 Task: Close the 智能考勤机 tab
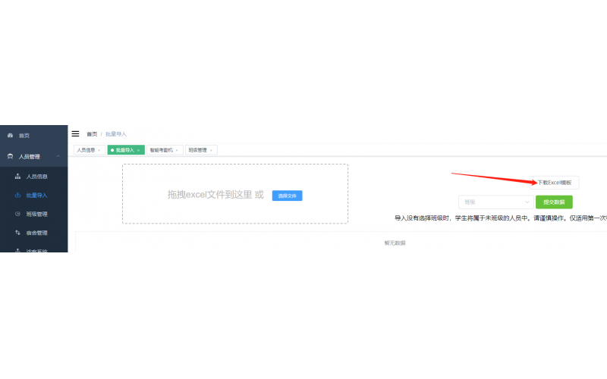(x=178, y=150)
